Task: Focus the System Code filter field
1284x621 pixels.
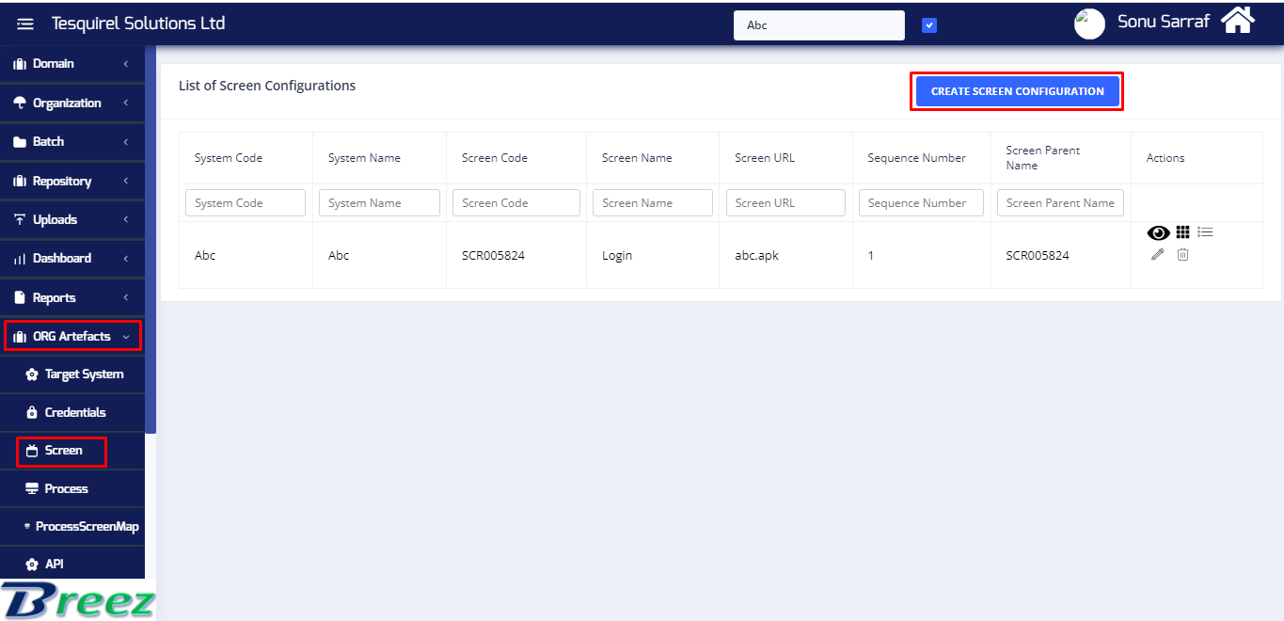Action: pyautogui.click(x=246, y=203)
